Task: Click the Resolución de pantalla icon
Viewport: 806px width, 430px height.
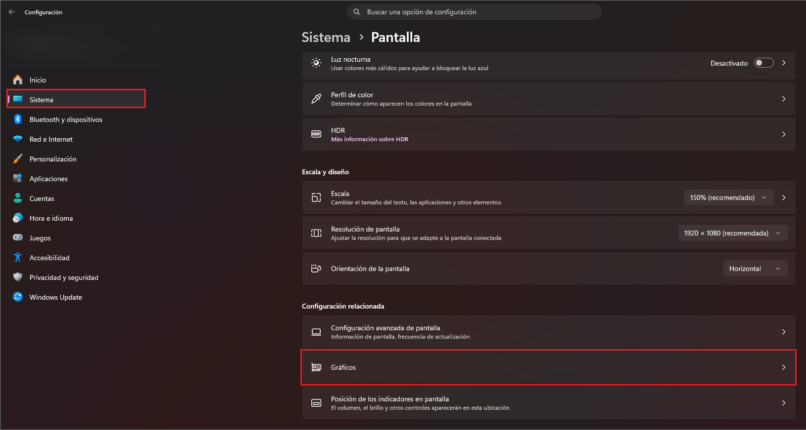Action: [316, 233]
